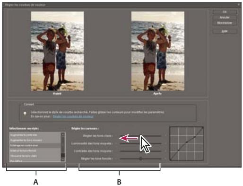Click the 'Luminosité des tons moyens' slider track
The image size is (243, 186).
[x=140, y=143]
